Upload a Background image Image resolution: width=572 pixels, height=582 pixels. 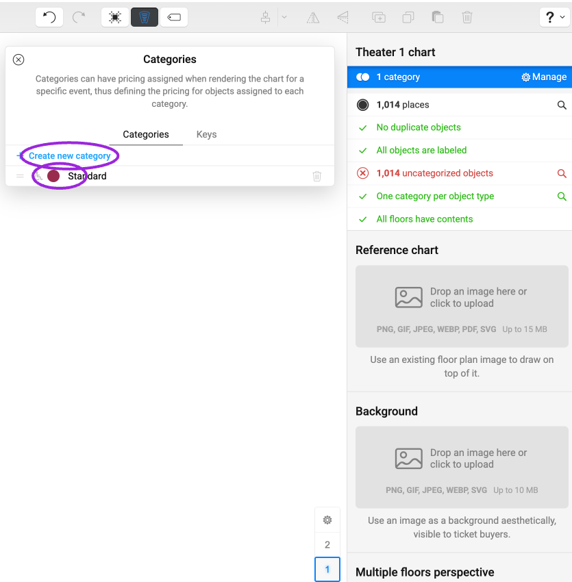click(462, 467)
